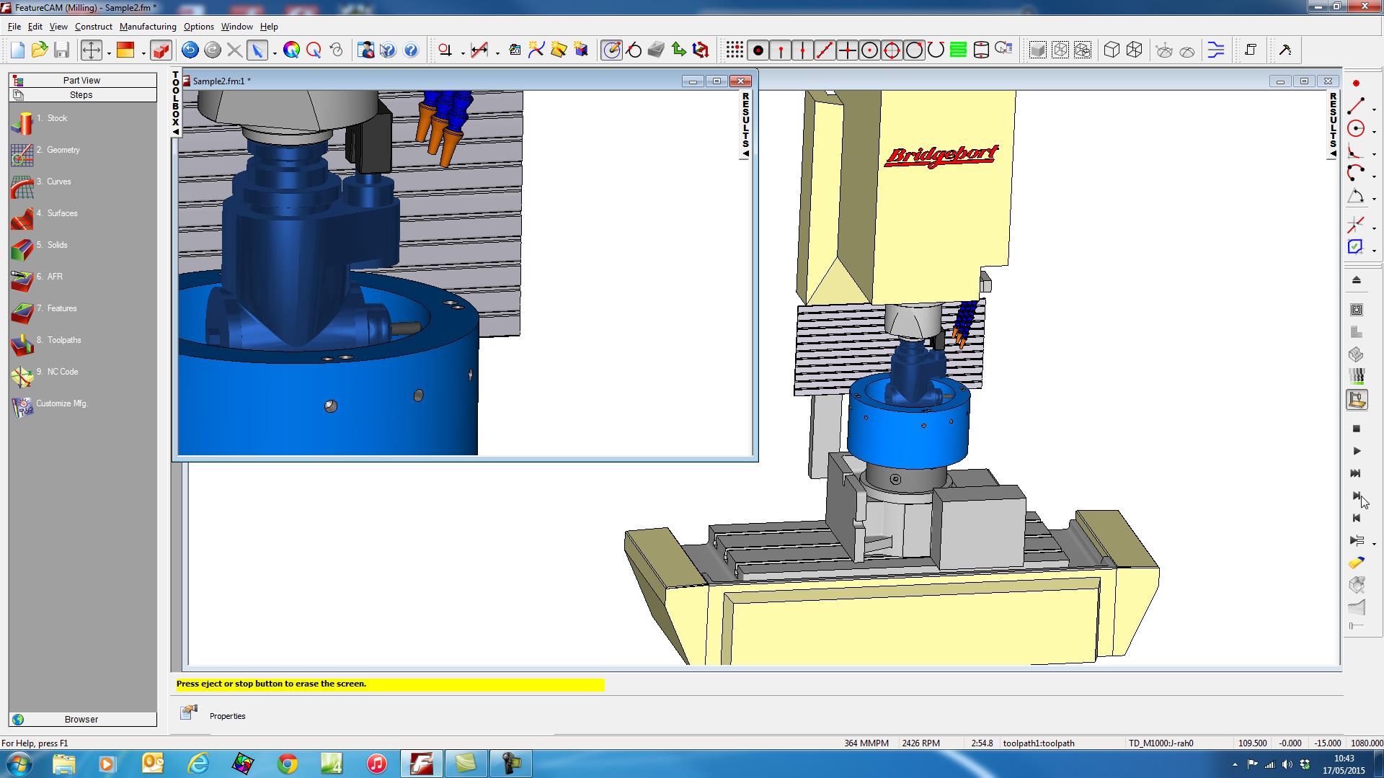Viewport: 1384px width, 778px height.
Task: Open dropdown arrow next to pan crosshair tool
Action: click(x=109, y=52)
